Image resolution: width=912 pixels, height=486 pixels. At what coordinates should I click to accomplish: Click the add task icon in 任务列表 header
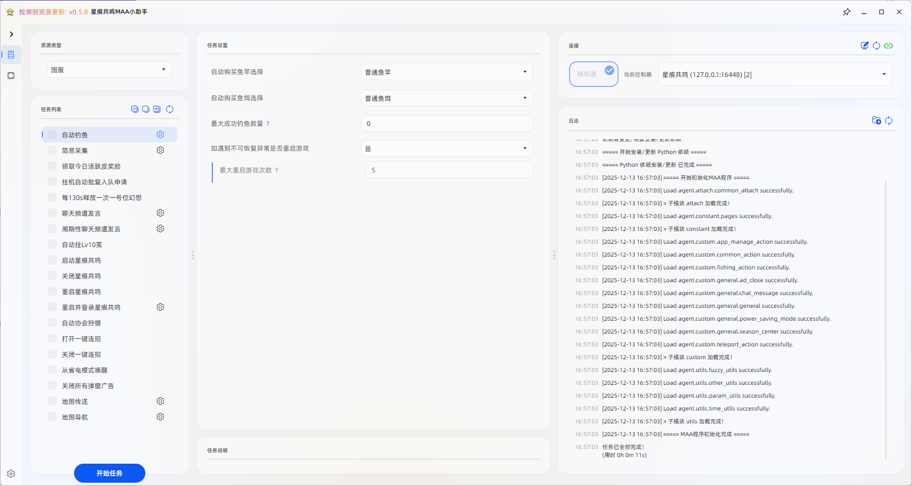pos(157,109)
